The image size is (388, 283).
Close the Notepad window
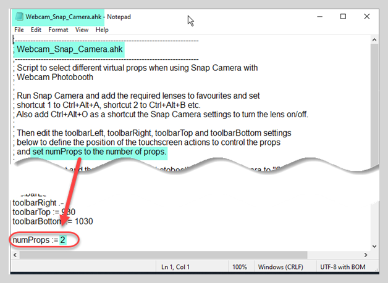(367, 17)
